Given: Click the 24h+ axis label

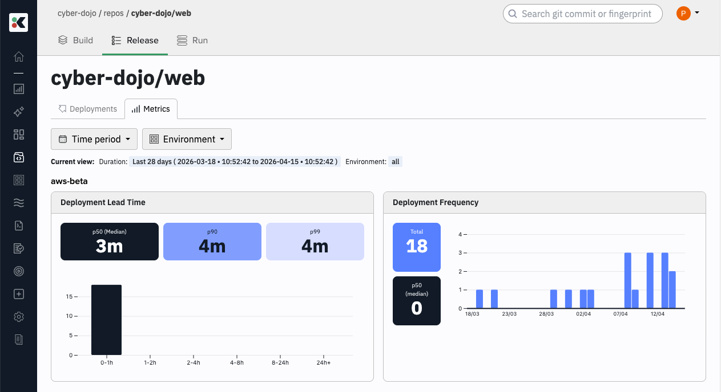Looking at the screenshot, I should tap(324, 362).
